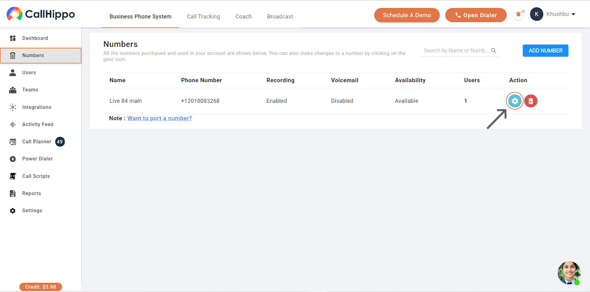Image resolution: width=590 pixels, height=292 pixels.
Task: Click phone number +12018083268
Action: (x=200, y=101)
